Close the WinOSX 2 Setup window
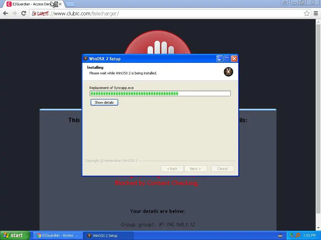Image resolution: width=321 pixels, height=240 pixels. click(234, 59)
